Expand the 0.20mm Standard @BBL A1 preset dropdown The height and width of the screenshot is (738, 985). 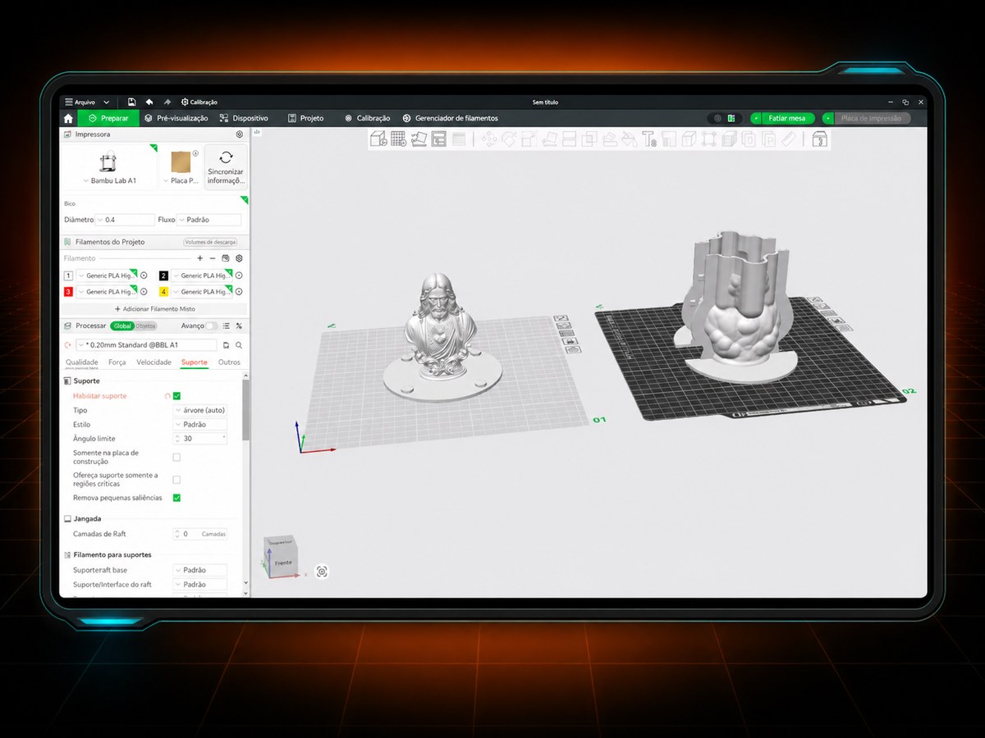tap(146, 345)
